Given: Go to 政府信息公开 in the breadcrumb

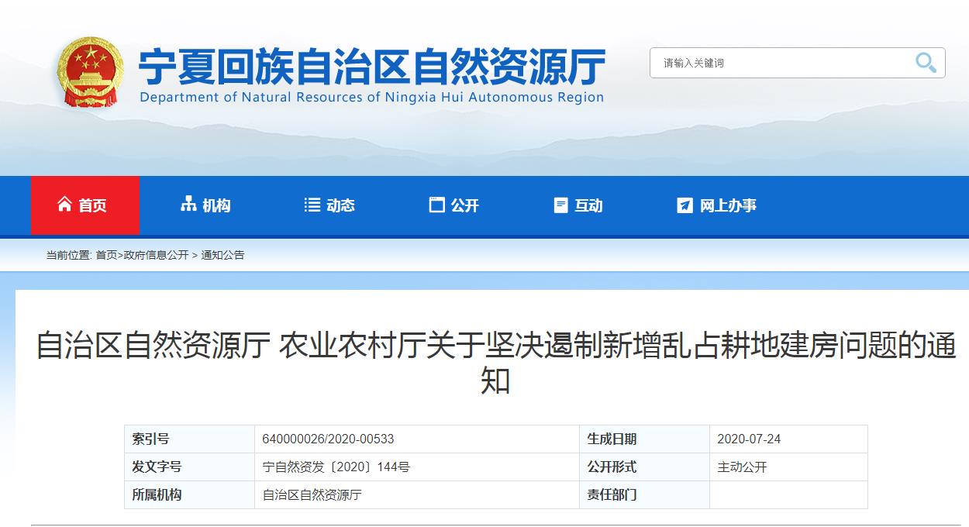Looking at the screenshot, I should (x=156, y=255).
